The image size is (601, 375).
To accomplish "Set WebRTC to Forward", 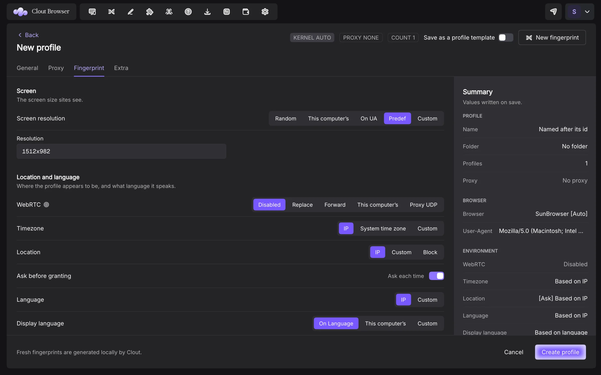I will click(335, 205).
